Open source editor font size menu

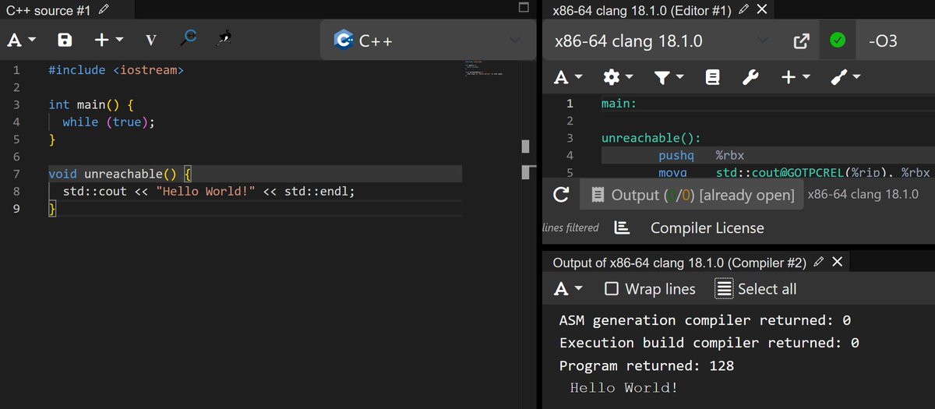click(x=22, y=40)
